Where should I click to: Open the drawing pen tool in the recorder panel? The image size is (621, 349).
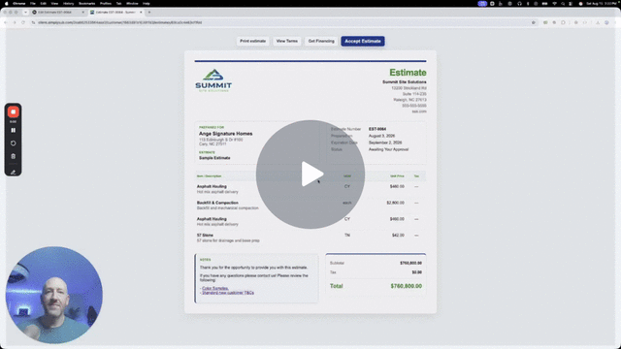click(x=13, y=172)
